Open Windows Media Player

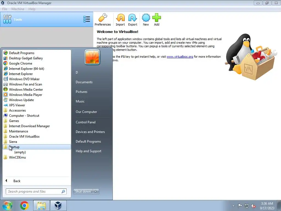click(37, 95)
